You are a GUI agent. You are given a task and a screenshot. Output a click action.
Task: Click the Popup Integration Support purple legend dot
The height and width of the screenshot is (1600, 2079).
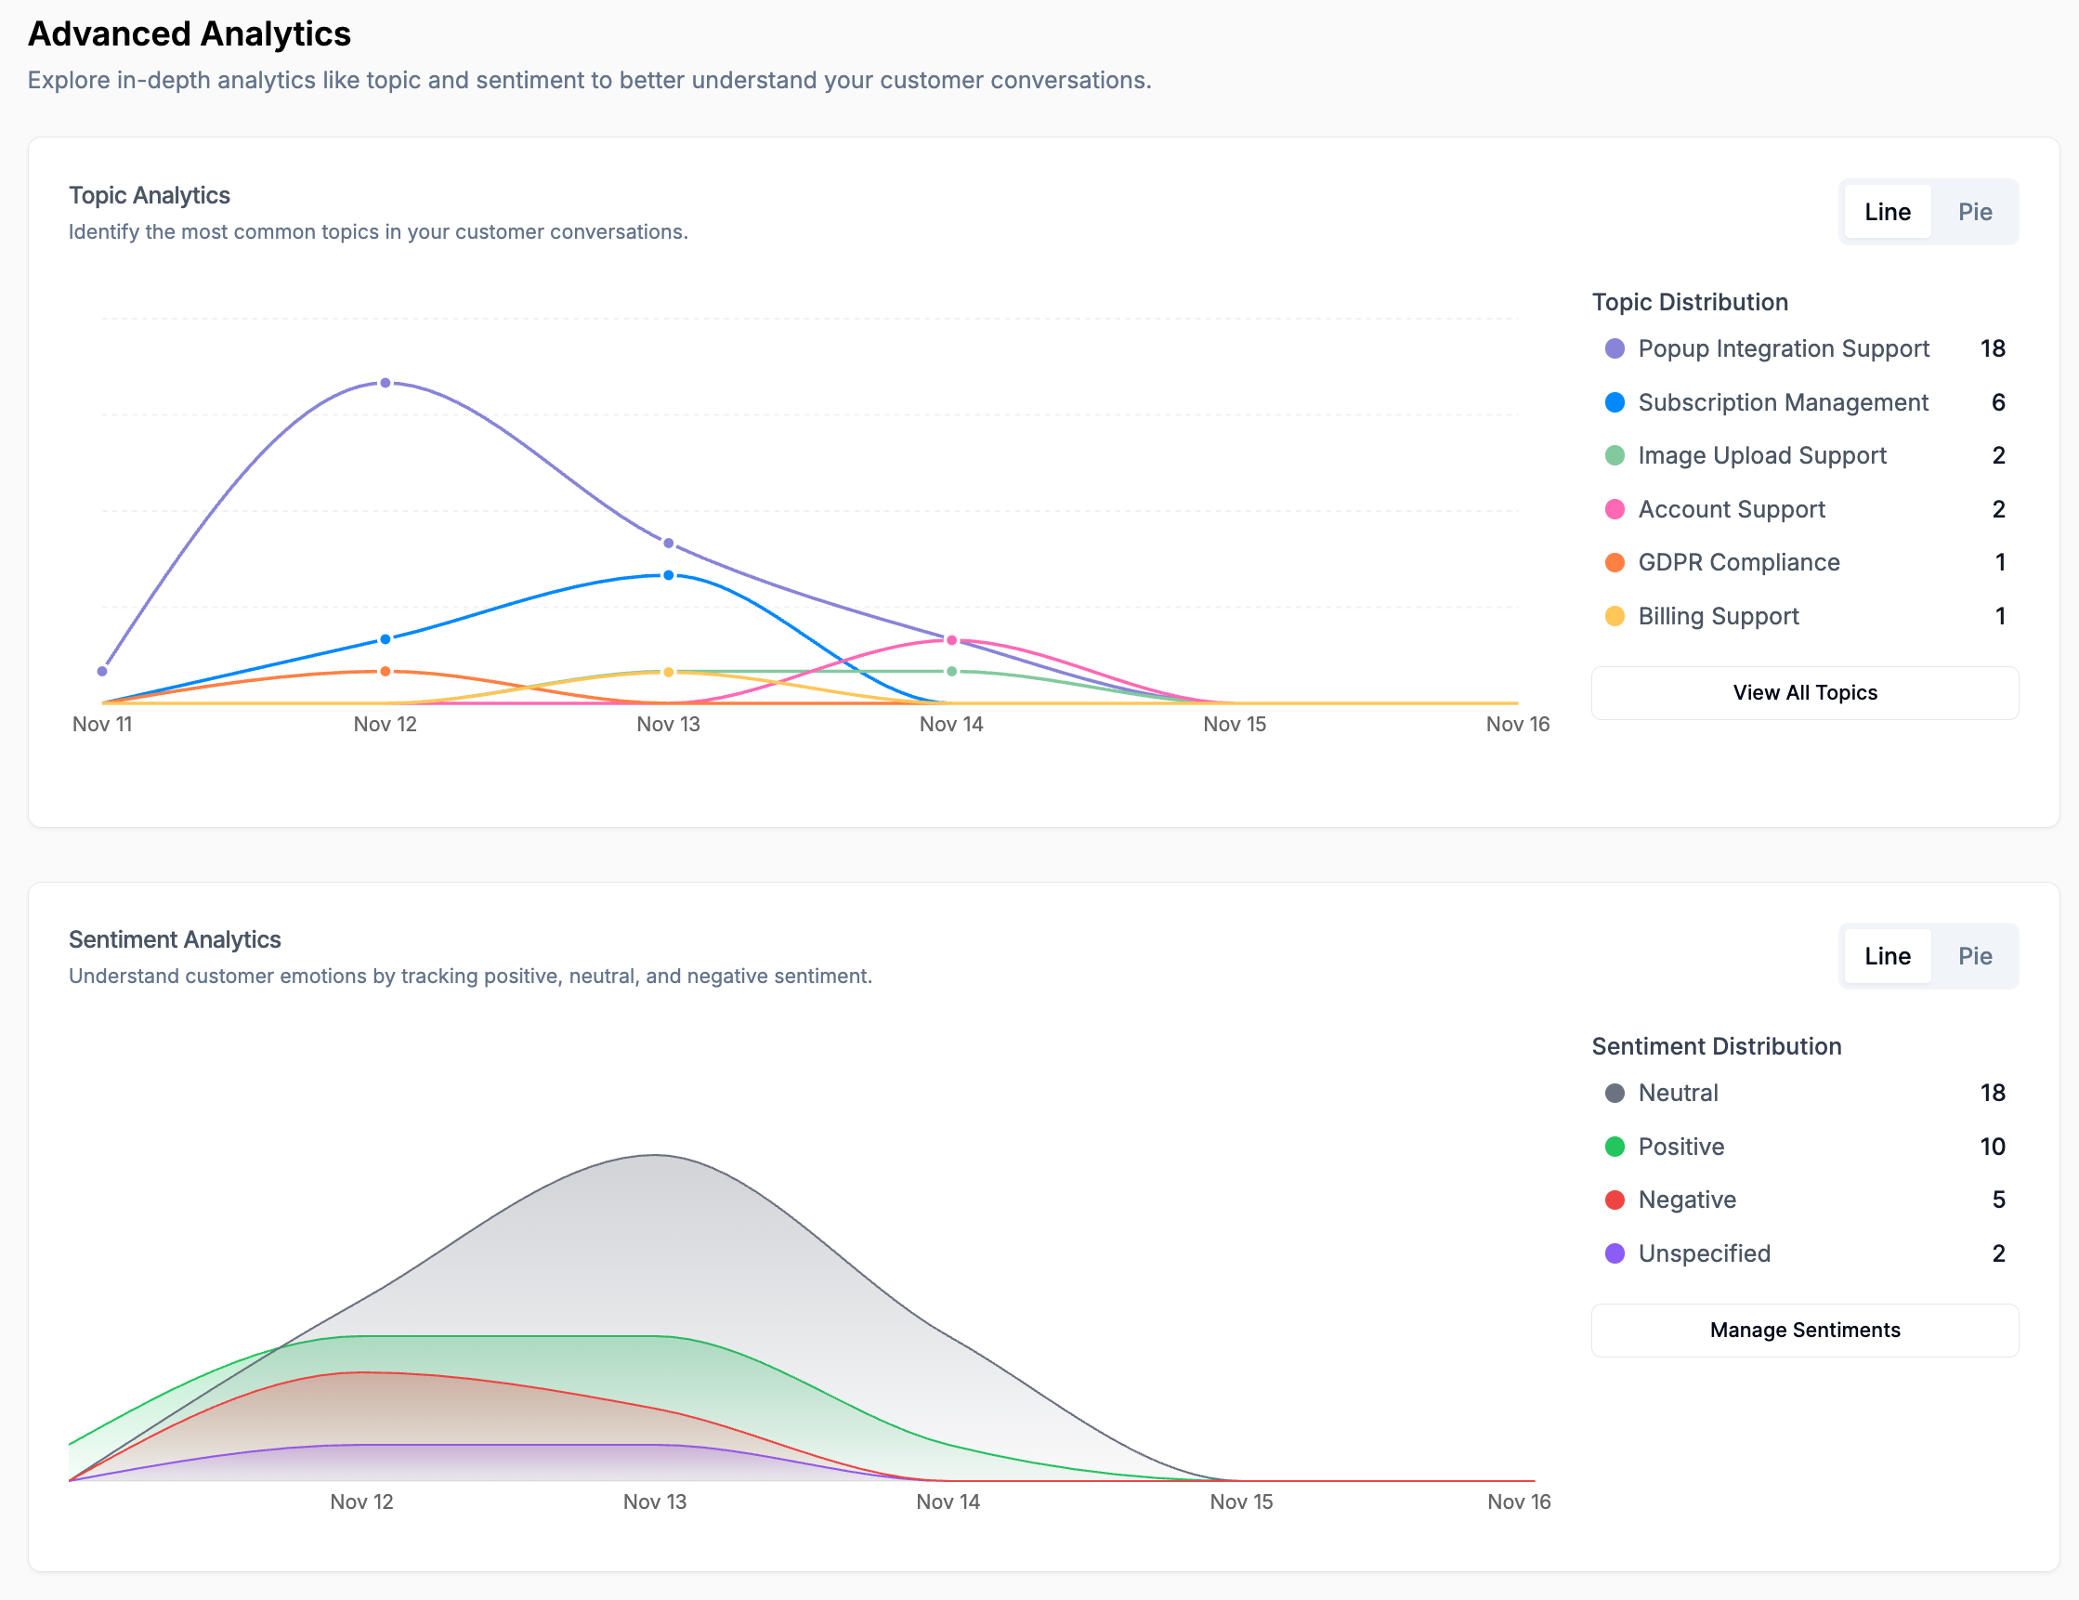pyautogui.click(x=1615, y=348)
